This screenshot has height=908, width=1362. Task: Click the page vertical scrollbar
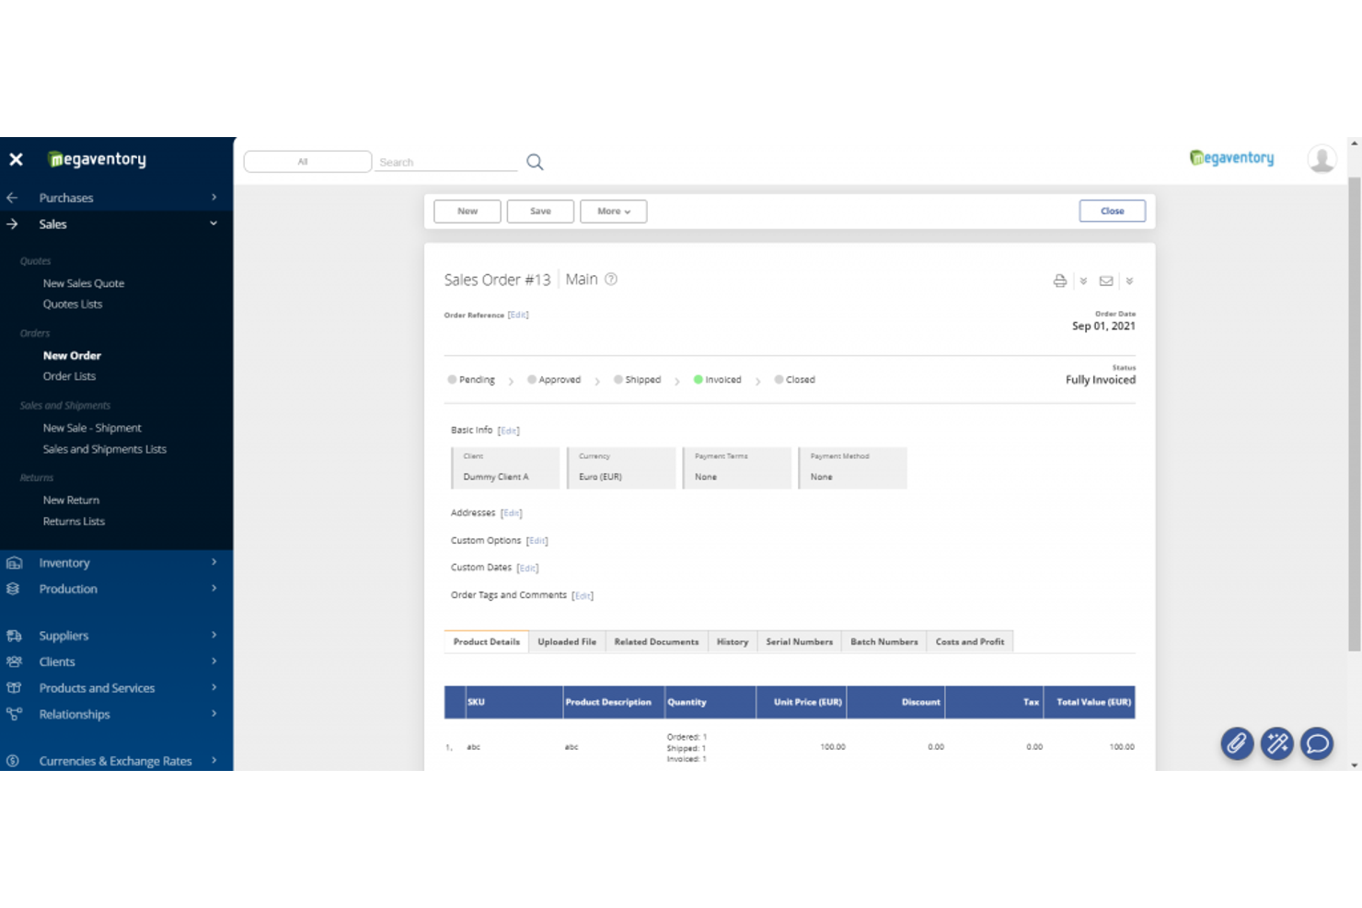coord(1354,414)
